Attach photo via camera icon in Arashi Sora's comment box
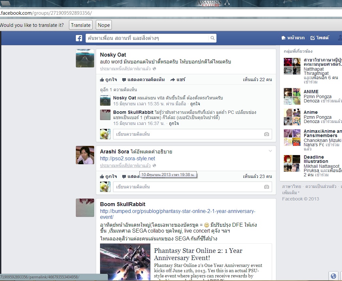The width and height of the screenshot is (342, 281). pyautogui.click(x=266, y=187)
